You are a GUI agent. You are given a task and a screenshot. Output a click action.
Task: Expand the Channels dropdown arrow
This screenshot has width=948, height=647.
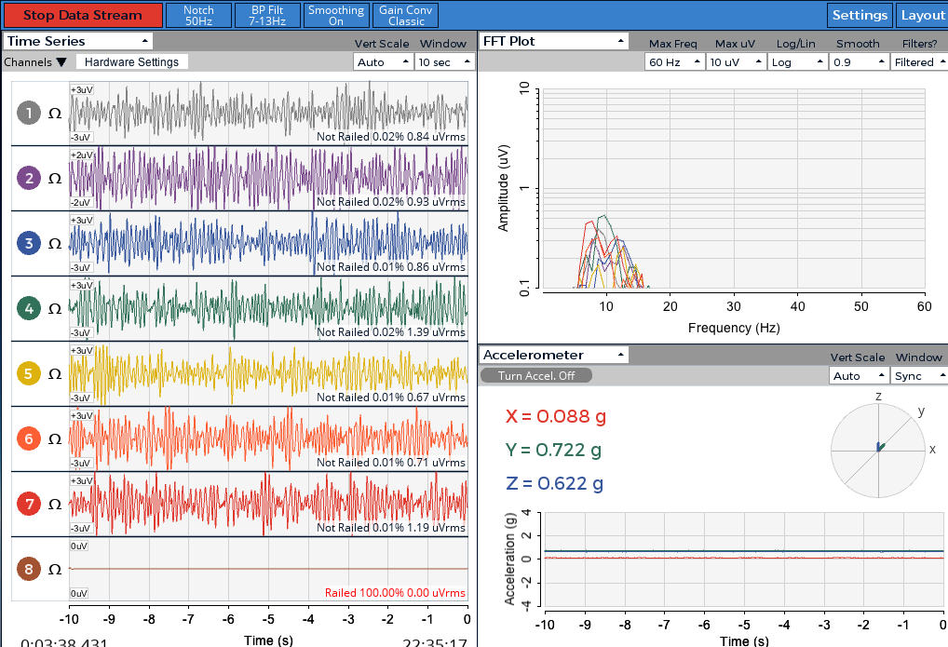61,62
